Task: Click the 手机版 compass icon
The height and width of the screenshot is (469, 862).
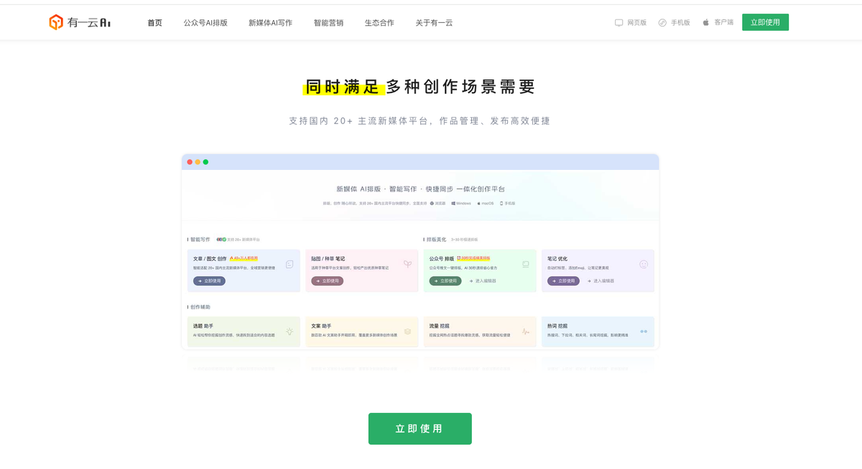Action: click(662, 22)
